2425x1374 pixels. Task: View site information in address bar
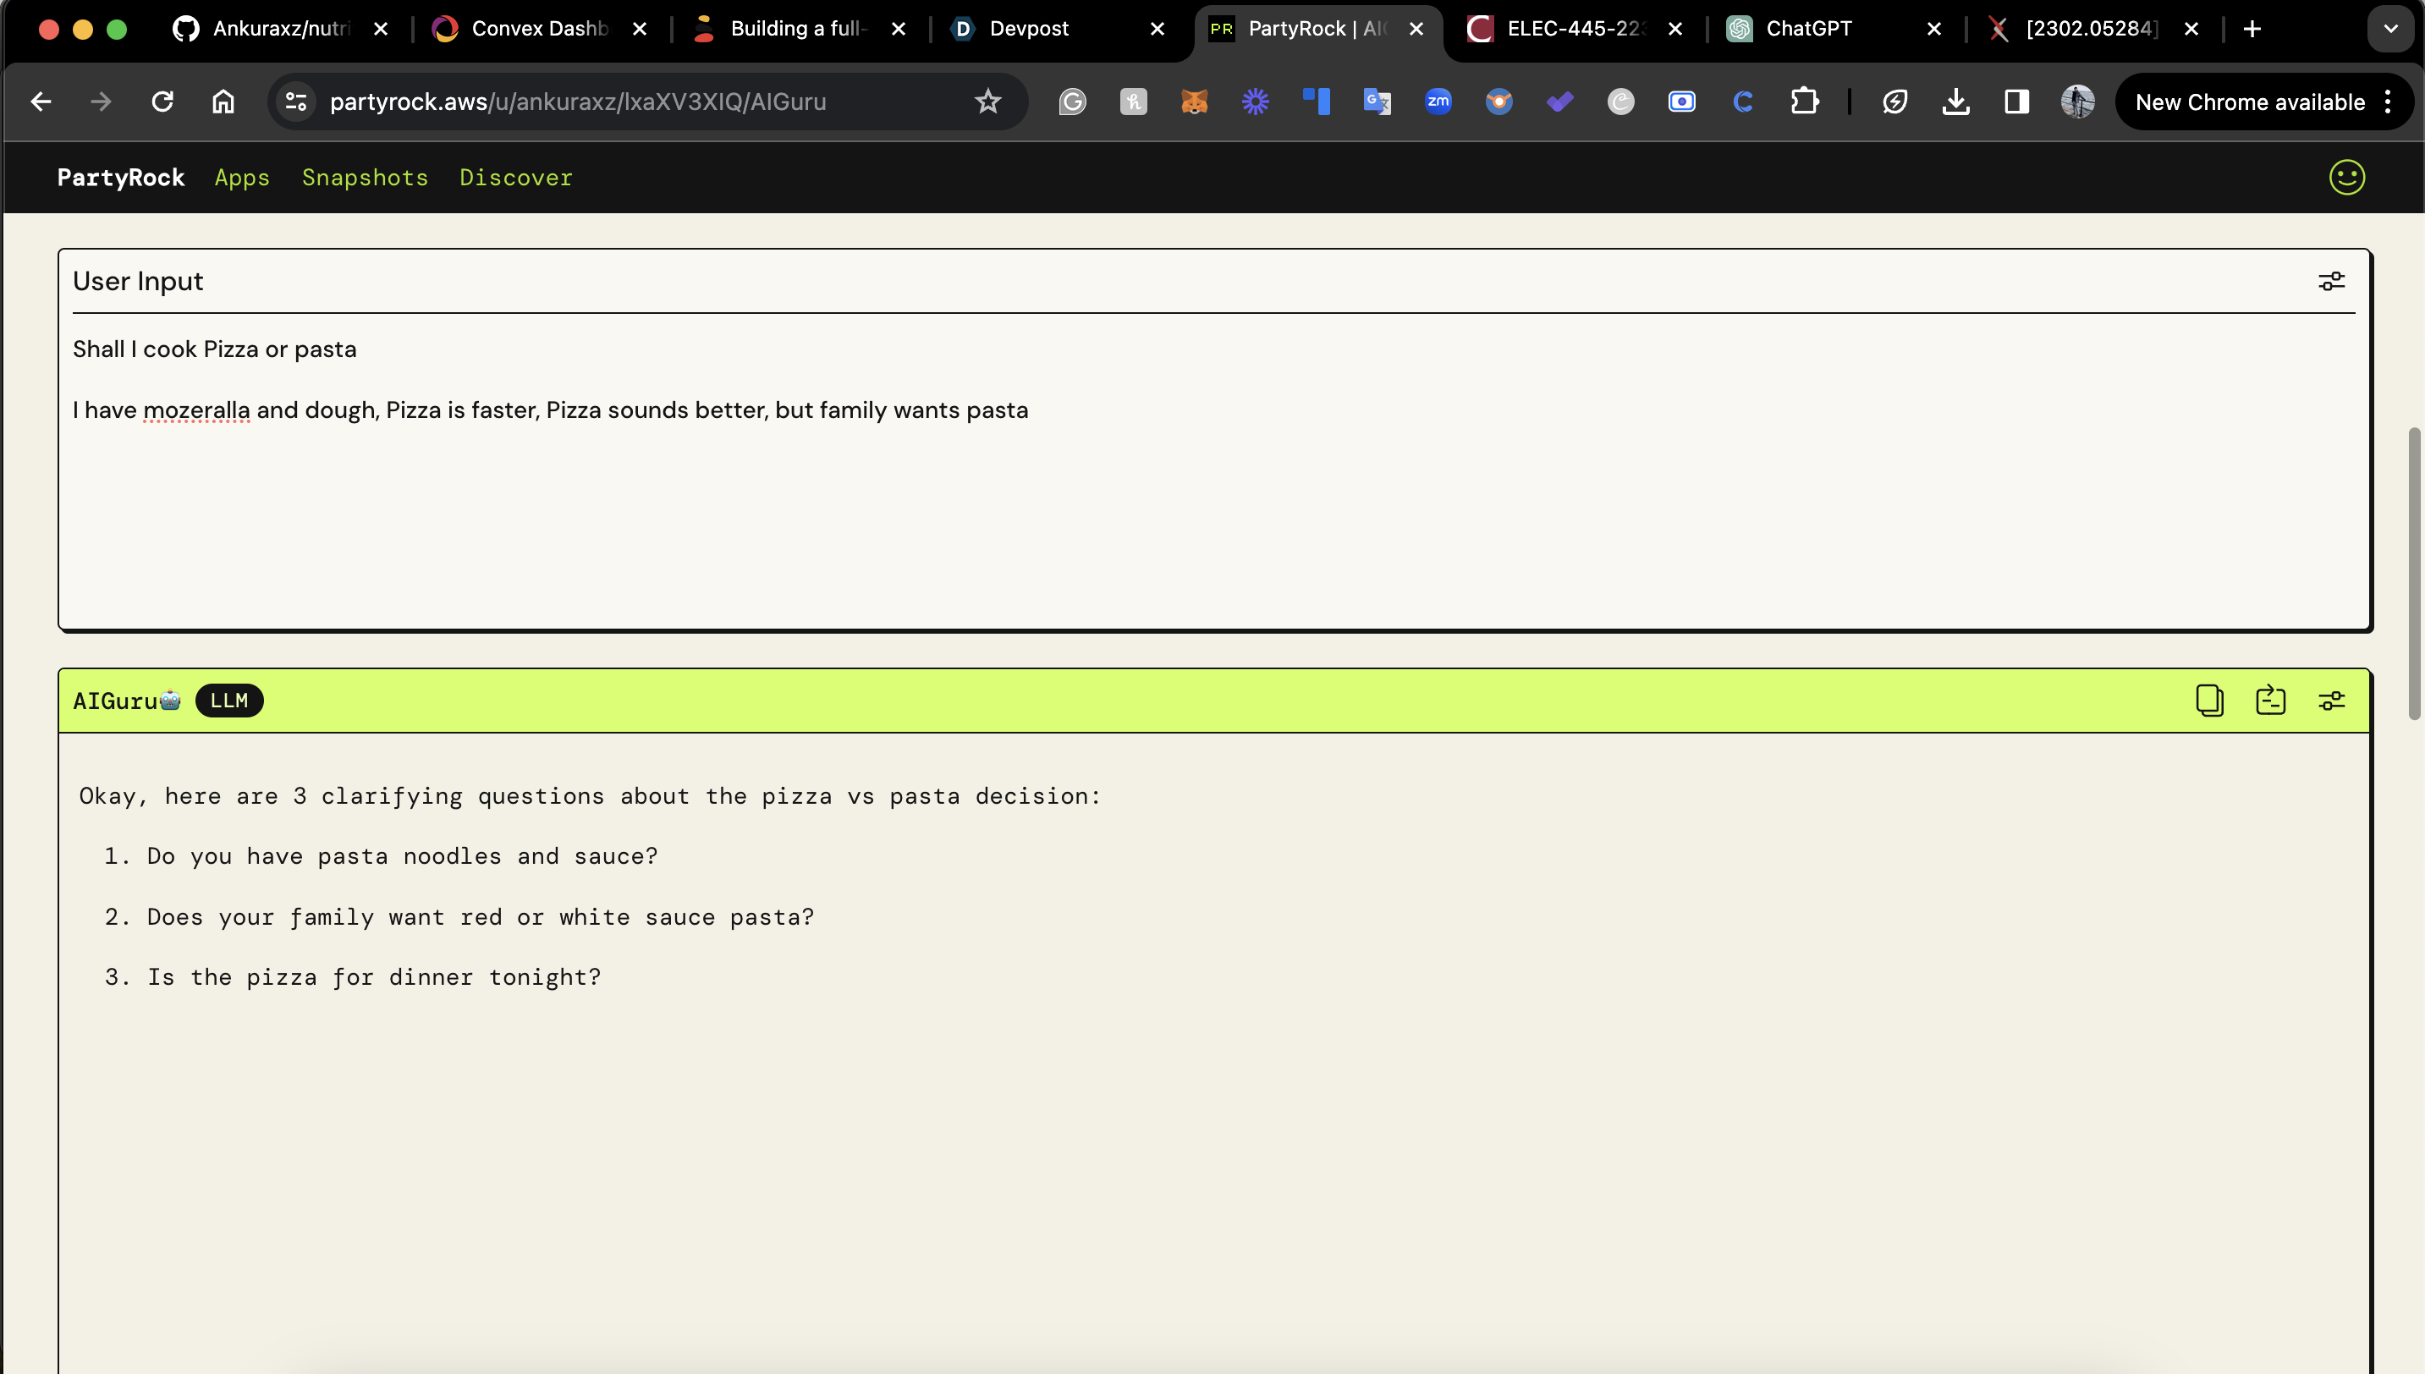pyautogui.click(x=296, y=102)
